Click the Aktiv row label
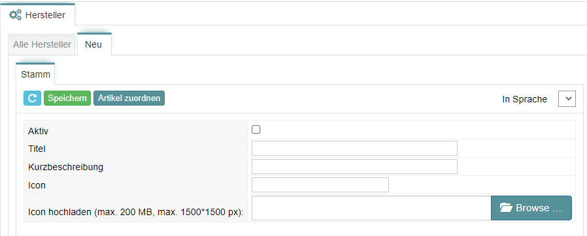 (x=38, y=130)
